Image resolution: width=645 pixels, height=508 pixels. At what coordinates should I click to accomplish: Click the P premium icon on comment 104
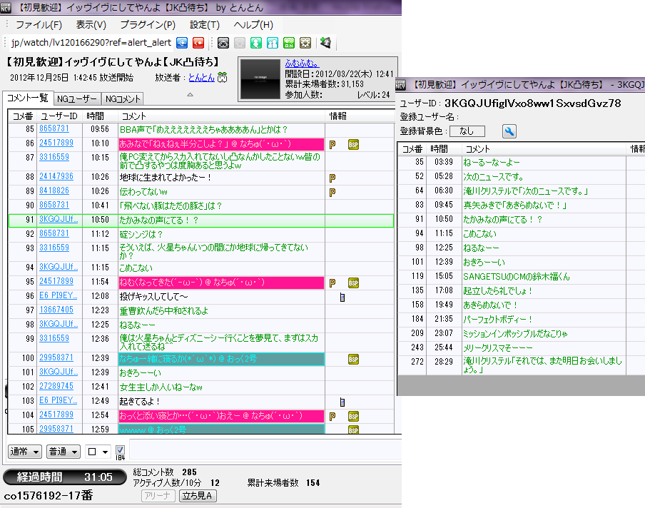(332, 416)
